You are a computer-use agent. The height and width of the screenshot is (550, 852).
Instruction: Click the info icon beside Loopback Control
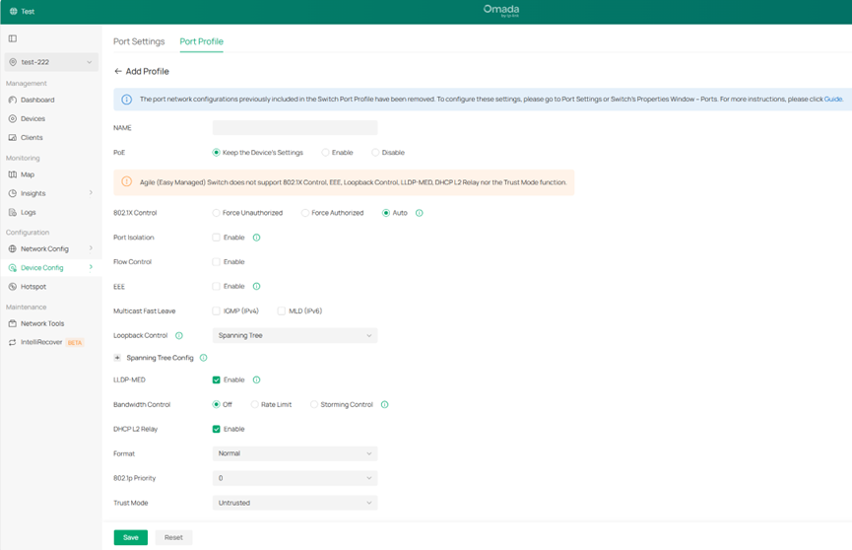click(x=178, y=336)
